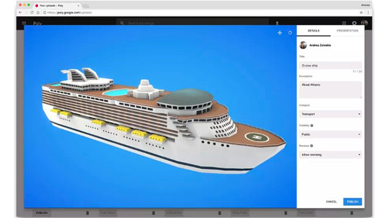388x218 pixels.
Task: Bookmark this page with the star icon
Action: pyautogui.click(x=361, y=12)
